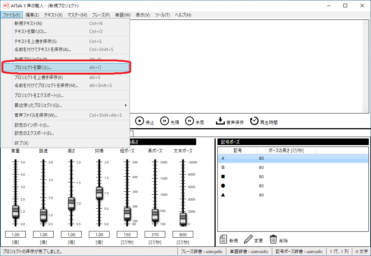This screenshot has width=371, height=256.
Task: Click the 話速 speed slider handle
Action: pos(43,215)
